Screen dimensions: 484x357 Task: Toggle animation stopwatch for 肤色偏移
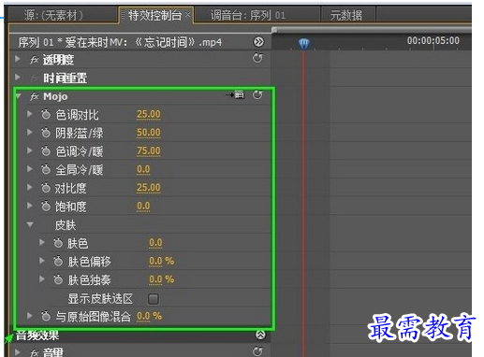(x=58, y=261)
